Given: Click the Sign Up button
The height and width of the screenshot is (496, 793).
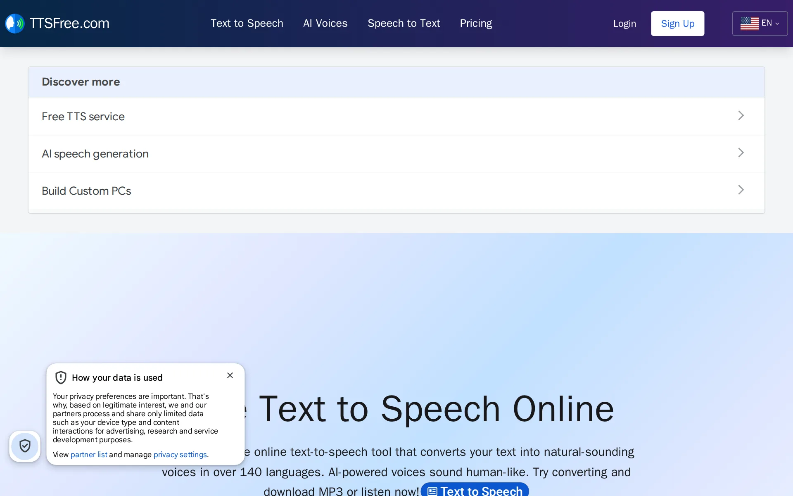Looking at the screenshot, I should click(x=678, y=24).
